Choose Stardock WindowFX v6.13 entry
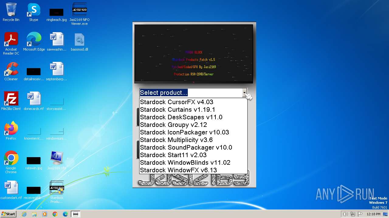389x218 pixels. click(x=193, y=170)
